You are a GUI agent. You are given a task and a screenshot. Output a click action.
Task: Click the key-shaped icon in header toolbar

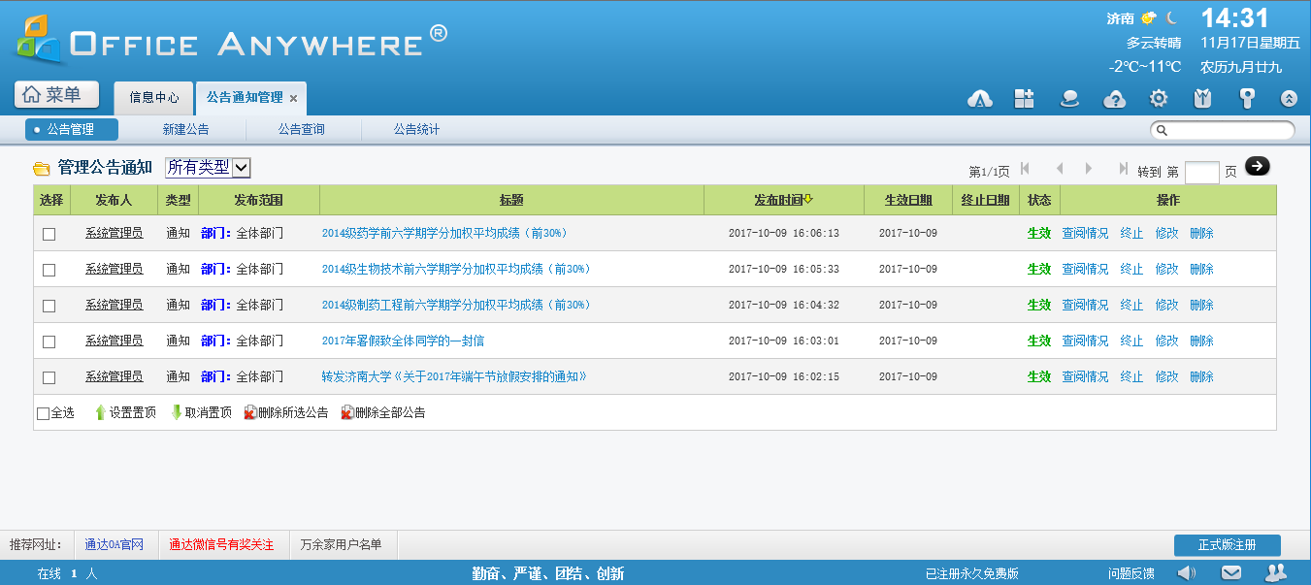coord(1247,99)
